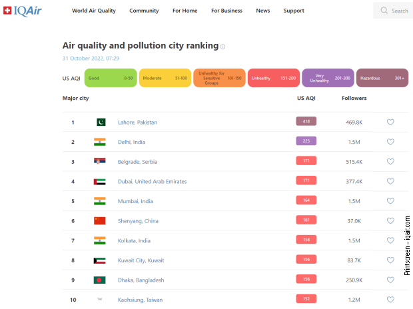This screenshot has height=309, width=413.
Task: Favorite Kuwait City with its heart icon
Action: (x=390, y=260)
